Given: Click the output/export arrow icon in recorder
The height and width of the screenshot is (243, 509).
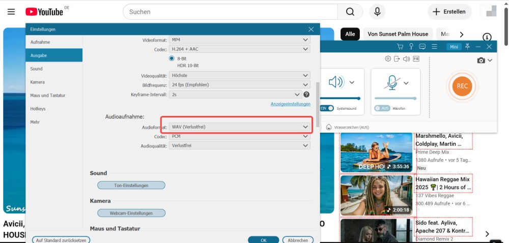Looking at the screenshot, I should [397, 58].
